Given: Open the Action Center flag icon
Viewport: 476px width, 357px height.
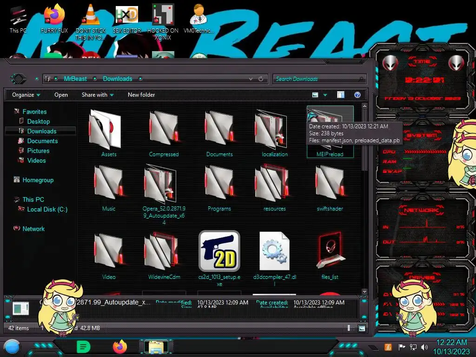Looking at the screenshot, I should pyautogui.click(x=402, y=347).
